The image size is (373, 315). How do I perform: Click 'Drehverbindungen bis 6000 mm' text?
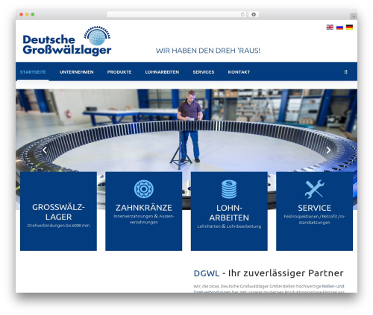pos(58,226)
